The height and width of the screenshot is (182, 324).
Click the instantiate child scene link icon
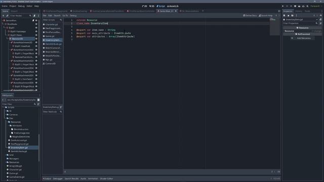[x=7, y=16]
